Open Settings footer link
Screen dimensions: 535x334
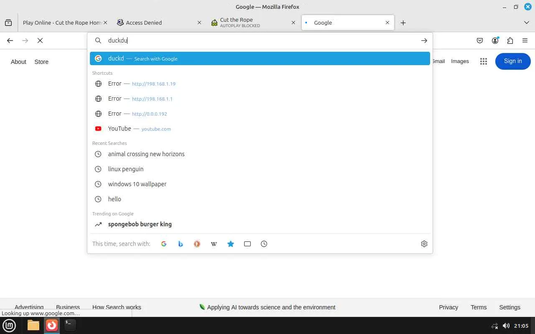coord(510,307)
